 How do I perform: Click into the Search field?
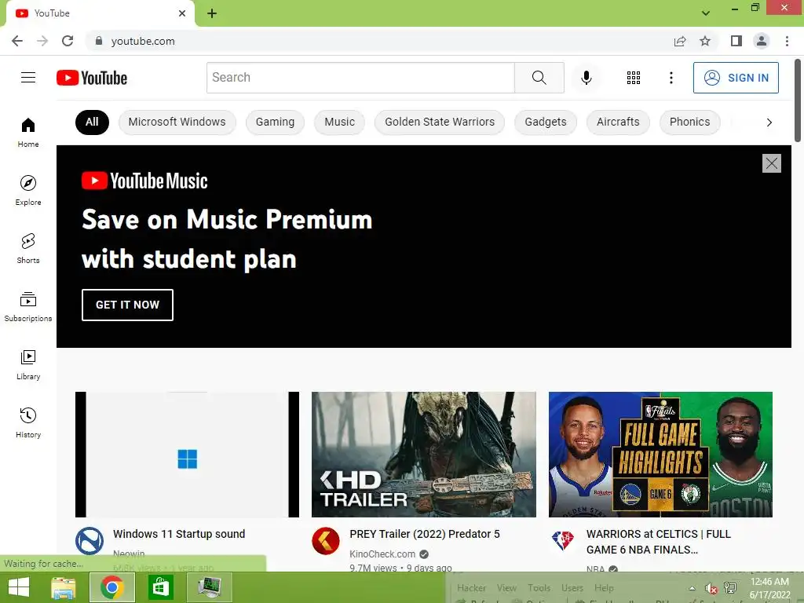[360, 78]
